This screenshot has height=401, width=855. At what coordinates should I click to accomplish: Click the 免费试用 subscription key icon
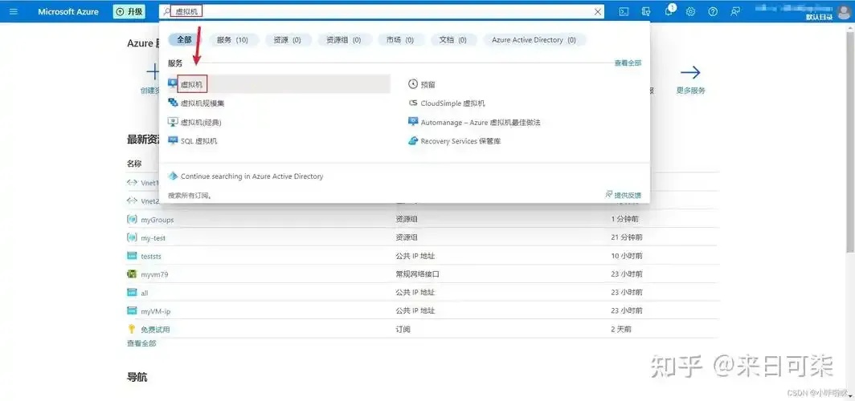[132, 329]
